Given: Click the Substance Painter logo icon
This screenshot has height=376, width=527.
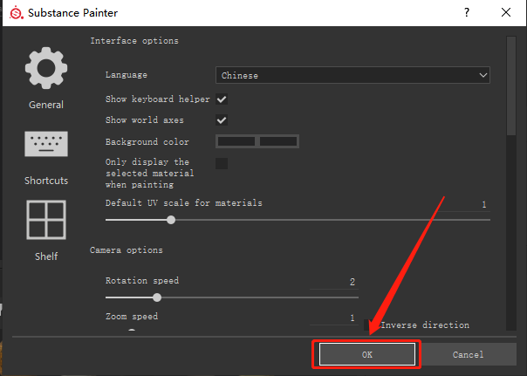Looking at the screenshot, I should pyautogui.click(x=16, y=13).
